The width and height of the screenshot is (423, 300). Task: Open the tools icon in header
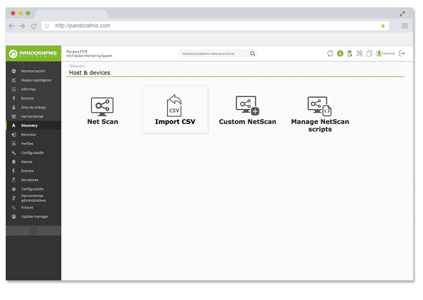click(360, 53)
